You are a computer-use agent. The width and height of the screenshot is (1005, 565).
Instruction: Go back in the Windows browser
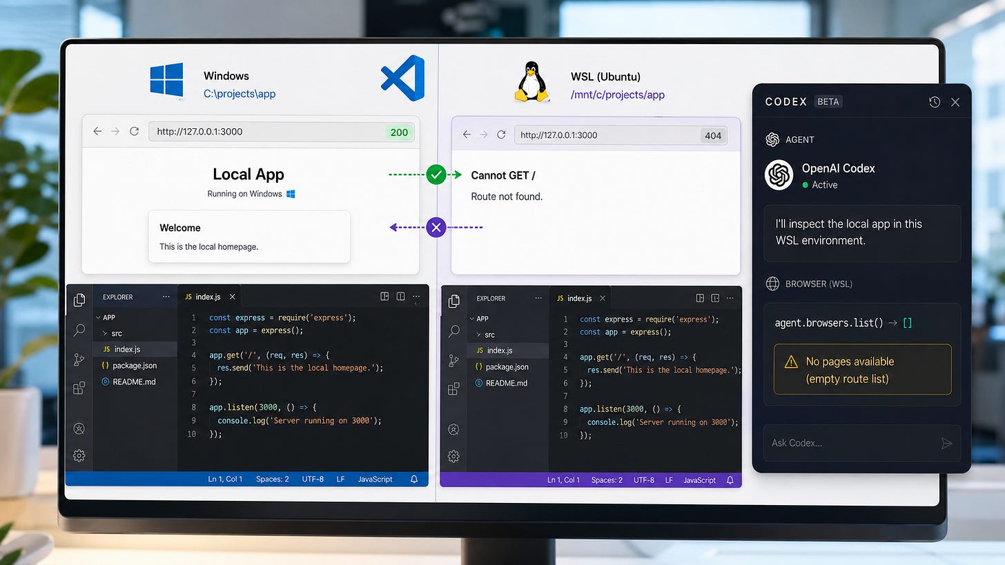tap(97, 131)
